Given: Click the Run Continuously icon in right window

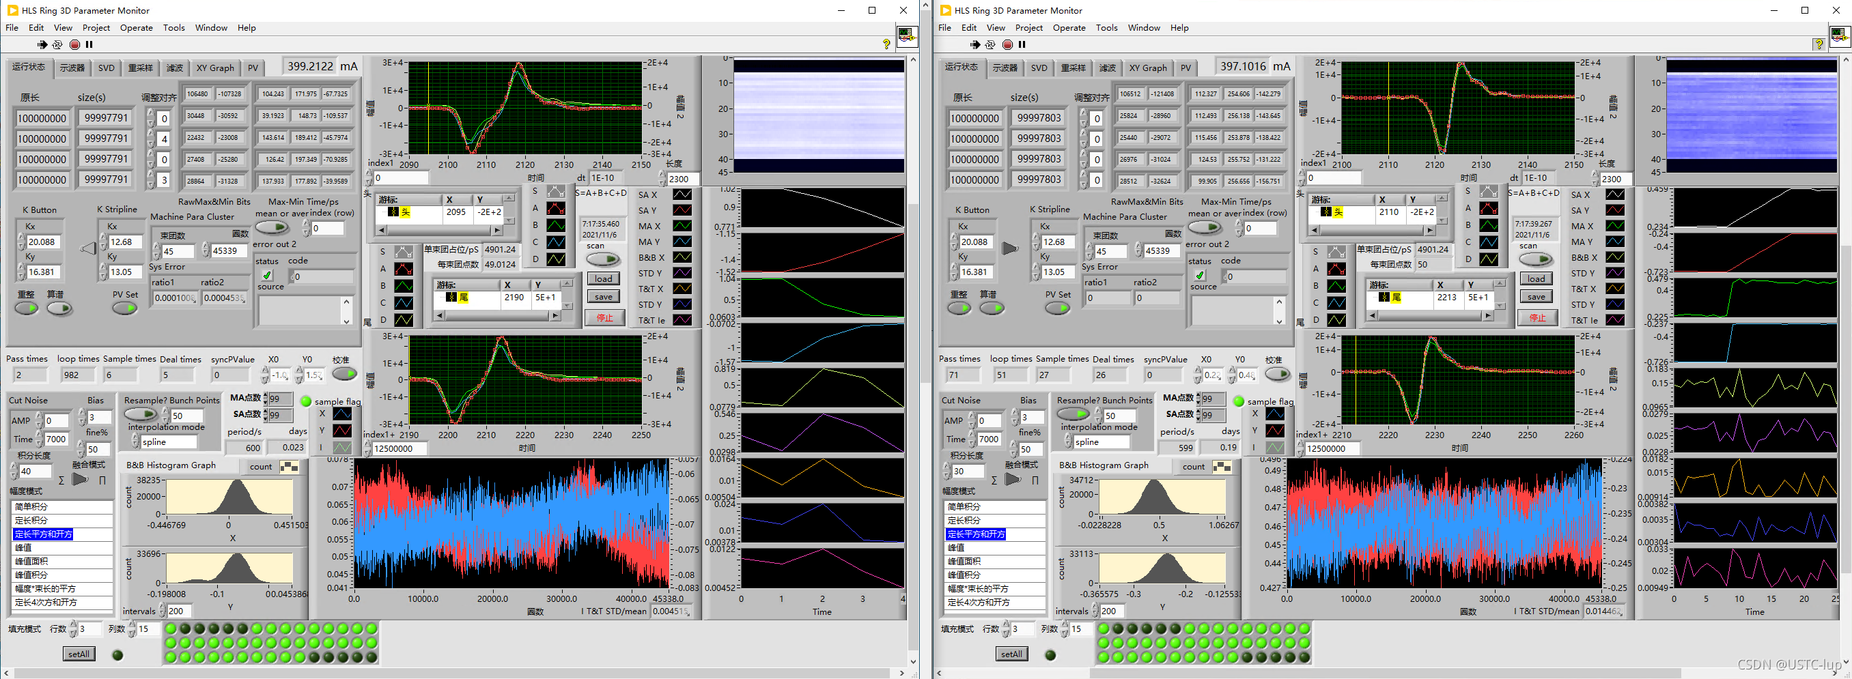Looking at the screenshot, I should [x=991, y=44].
